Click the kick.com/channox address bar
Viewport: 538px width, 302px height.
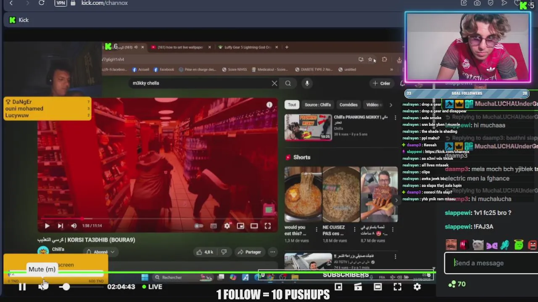[105, 3]
